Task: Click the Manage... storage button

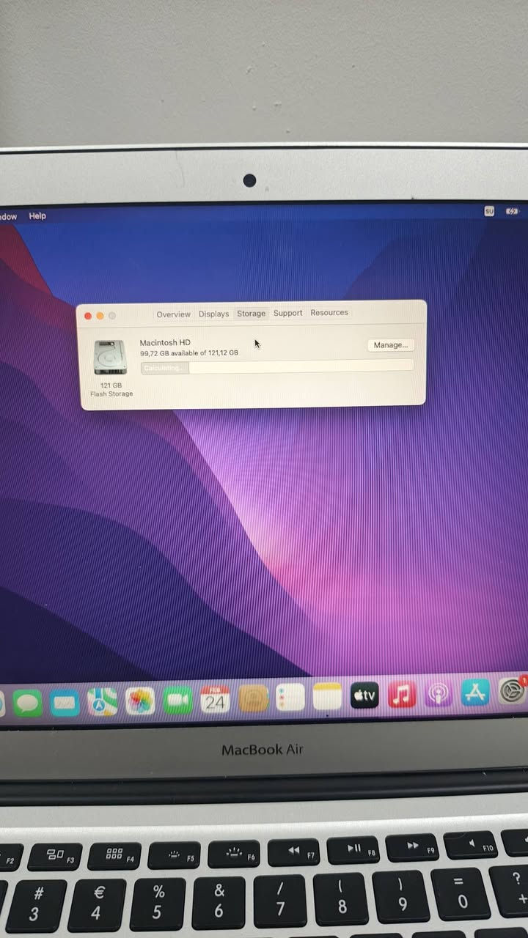Action: 390,345
